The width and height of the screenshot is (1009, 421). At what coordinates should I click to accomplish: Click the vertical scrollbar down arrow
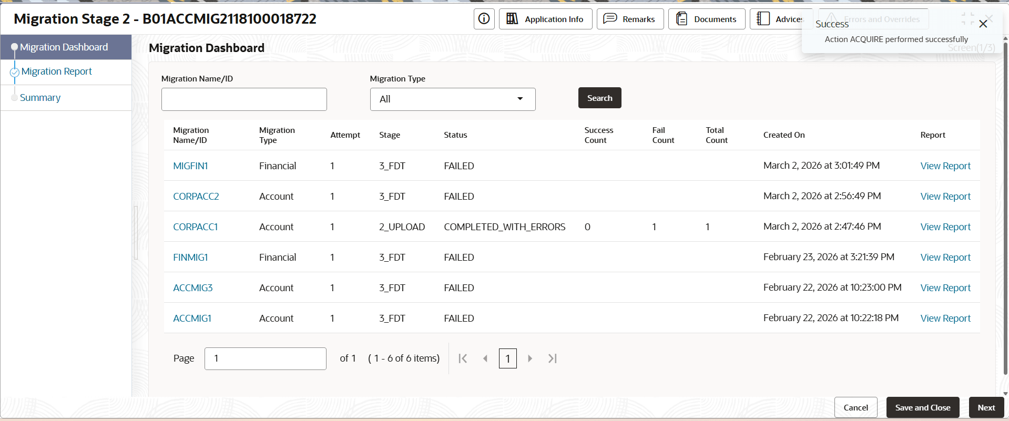click(x=1005, y=393)
